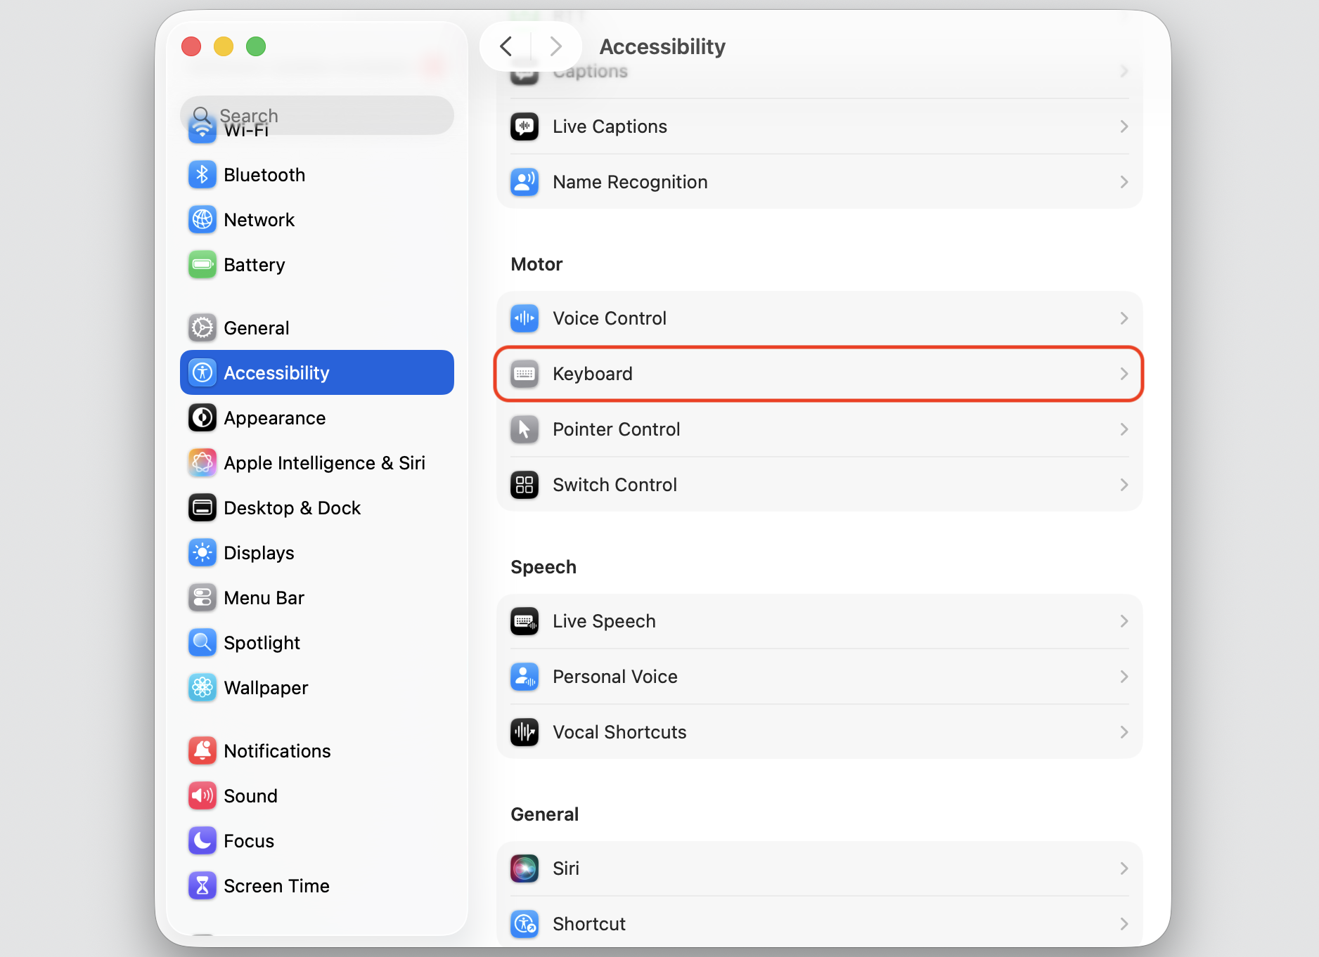The width and height of the screenshot is (1319, 957).
Task: Click the 'Screen Time' sidebar label
Action: (276, 886)
